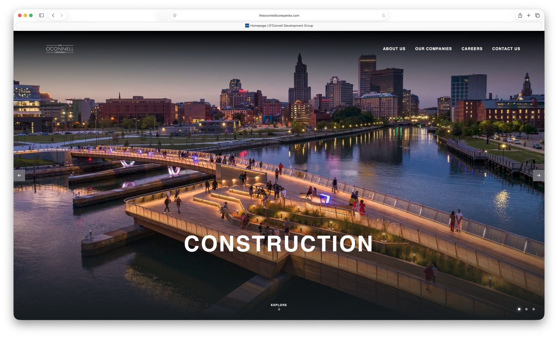Show previous slide with left arrow
The width and height of the screenshot is (558, 338).
coord(19,175)
